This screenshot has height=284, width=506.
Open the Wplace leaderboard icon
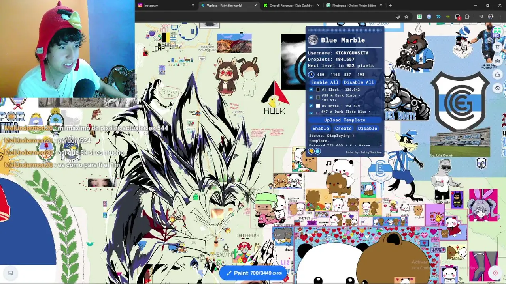497,74
